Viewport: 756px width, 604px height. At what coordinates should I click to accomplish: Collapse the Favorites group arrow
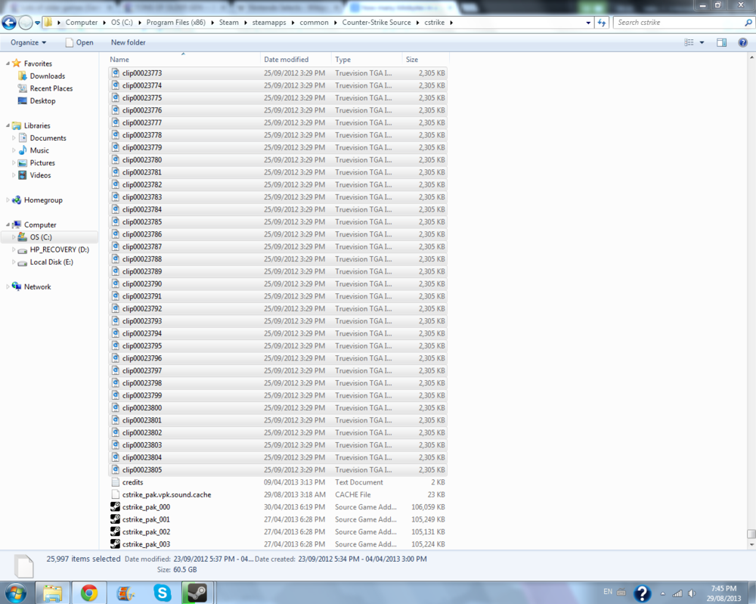[8, 63]
